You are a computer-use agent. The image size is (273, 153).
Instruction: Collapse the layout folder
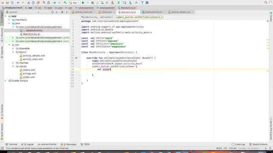(13, 52)
